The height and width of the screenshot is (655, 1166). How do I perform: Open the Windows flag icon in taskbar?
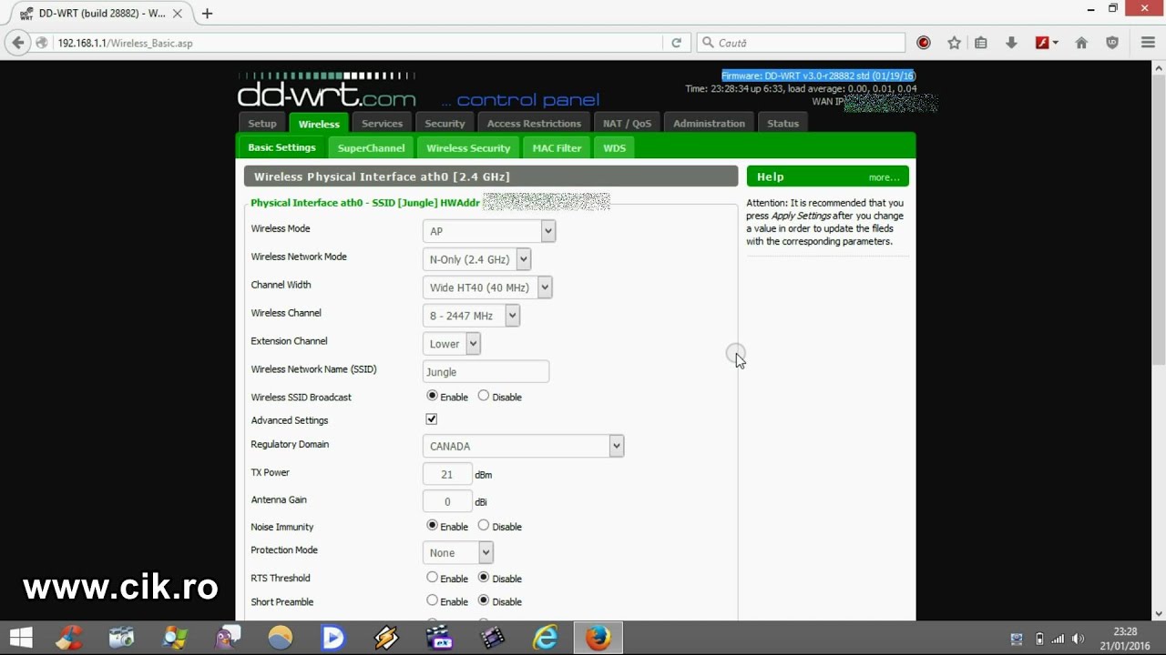pos(175,638)
